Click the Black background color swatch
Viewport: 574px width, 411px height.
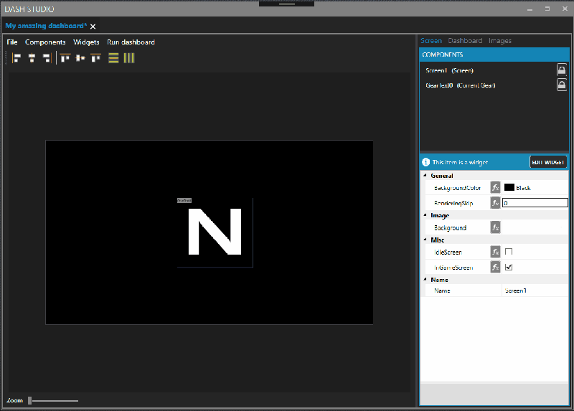click(509, 187)
